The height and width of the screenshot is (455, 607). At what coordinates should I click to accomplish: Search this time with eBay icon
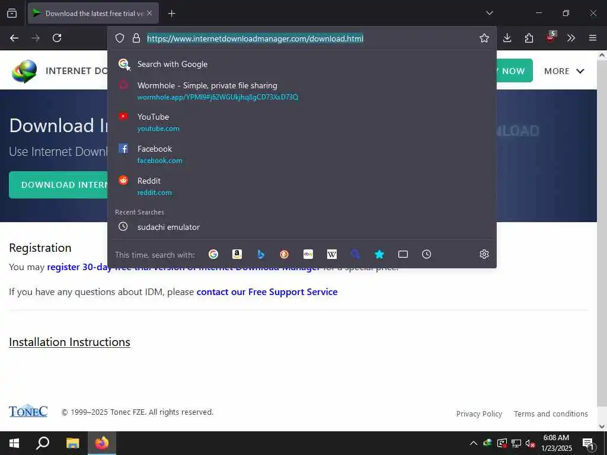308,254
